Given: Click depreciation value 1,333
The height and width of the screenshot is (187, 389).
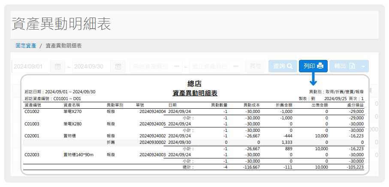Looking at the screenshot, I should [x=287, y=142].
